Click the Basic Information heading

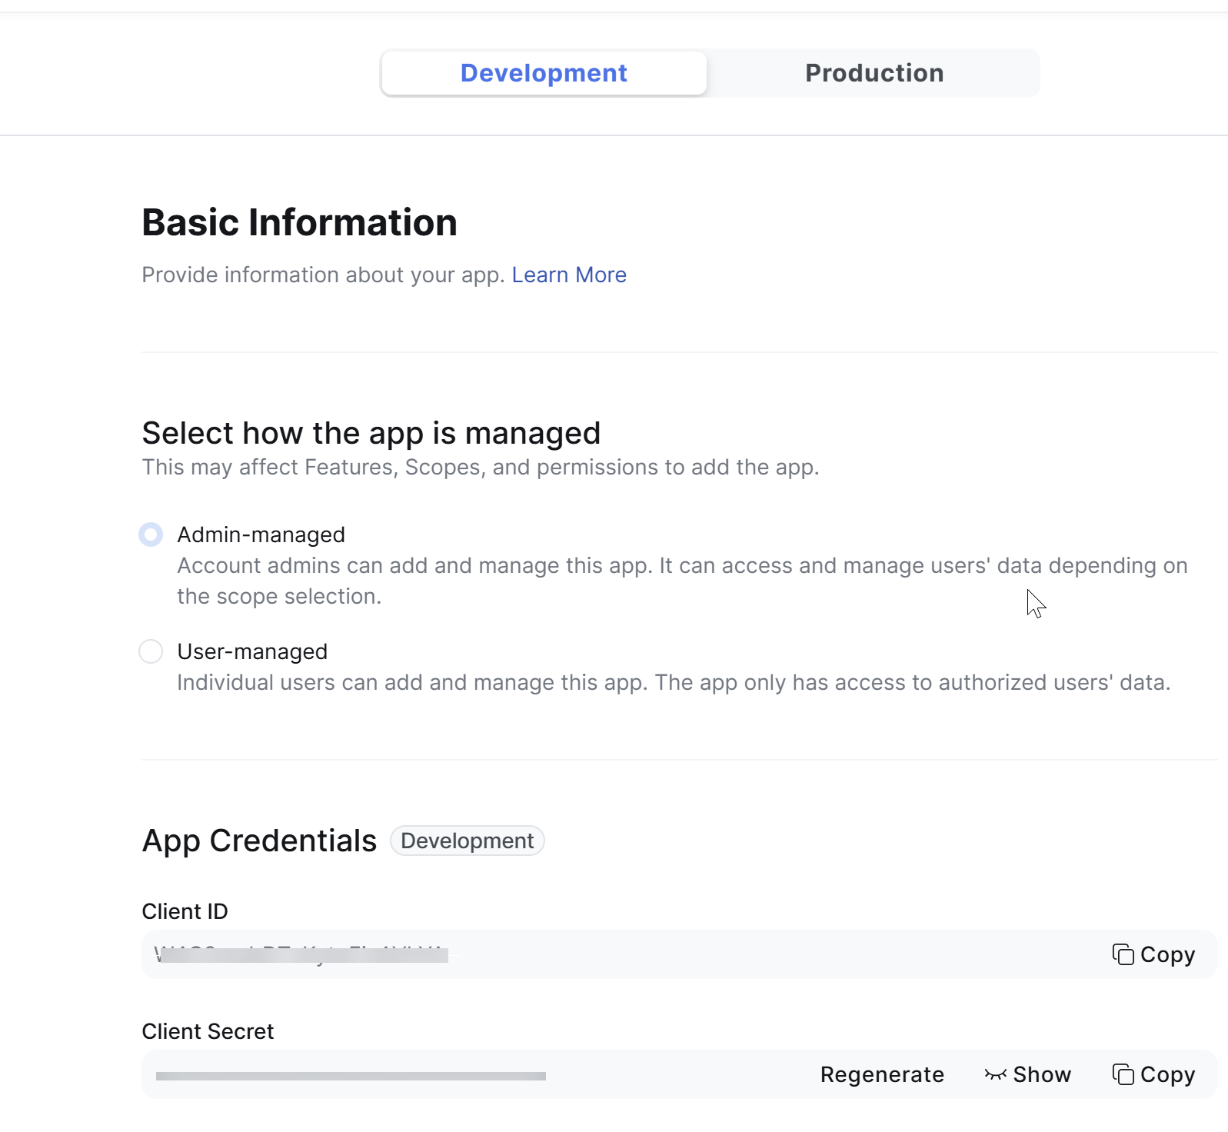[x=299, y=222]
